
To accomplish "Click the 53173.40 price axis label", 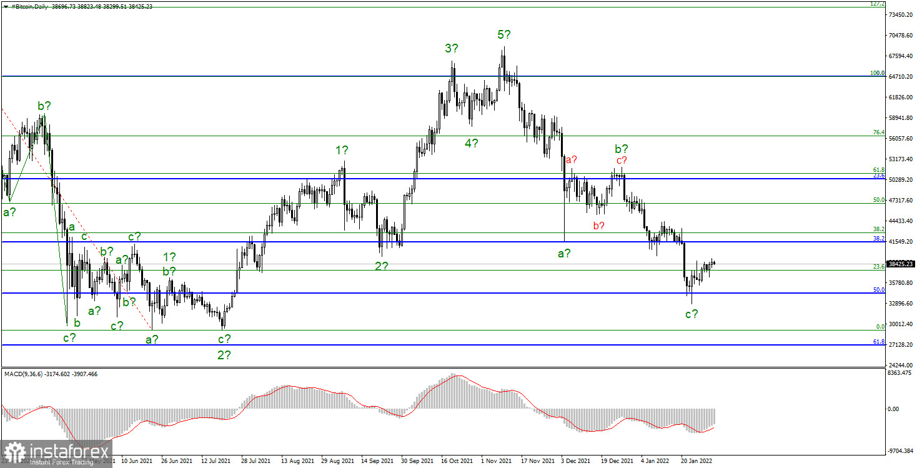I will tap(901, 159).
